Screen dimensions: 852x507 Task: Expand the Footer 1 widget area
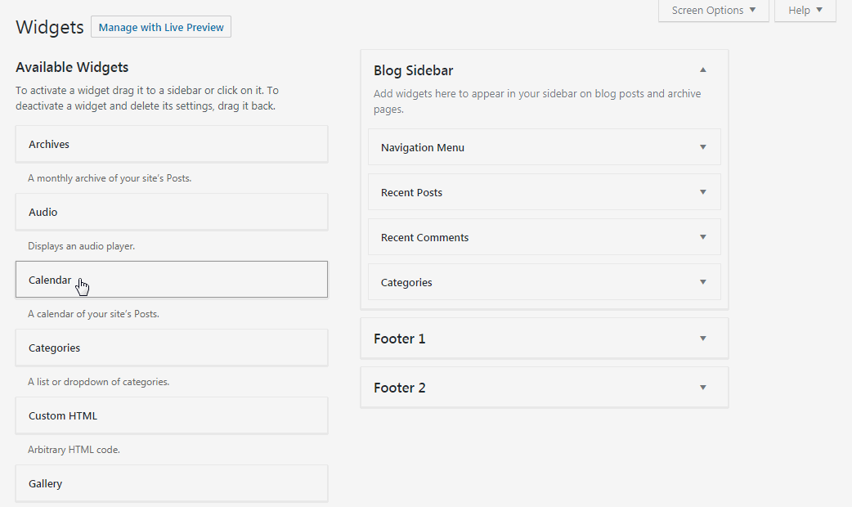(702, 339)
